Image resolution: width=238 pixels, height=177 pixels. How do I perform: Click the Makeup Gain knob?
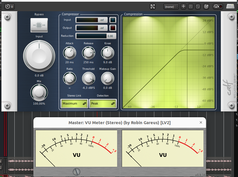(107, 78)
